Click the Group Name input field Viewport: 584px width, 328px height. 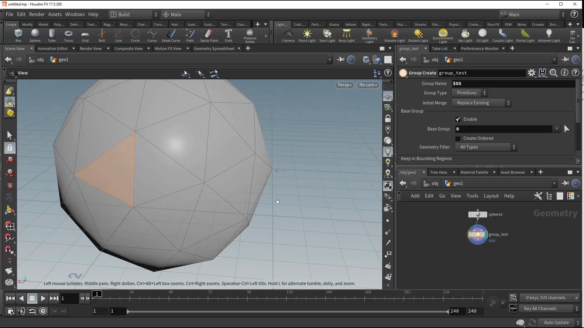[x=513, y=84]
